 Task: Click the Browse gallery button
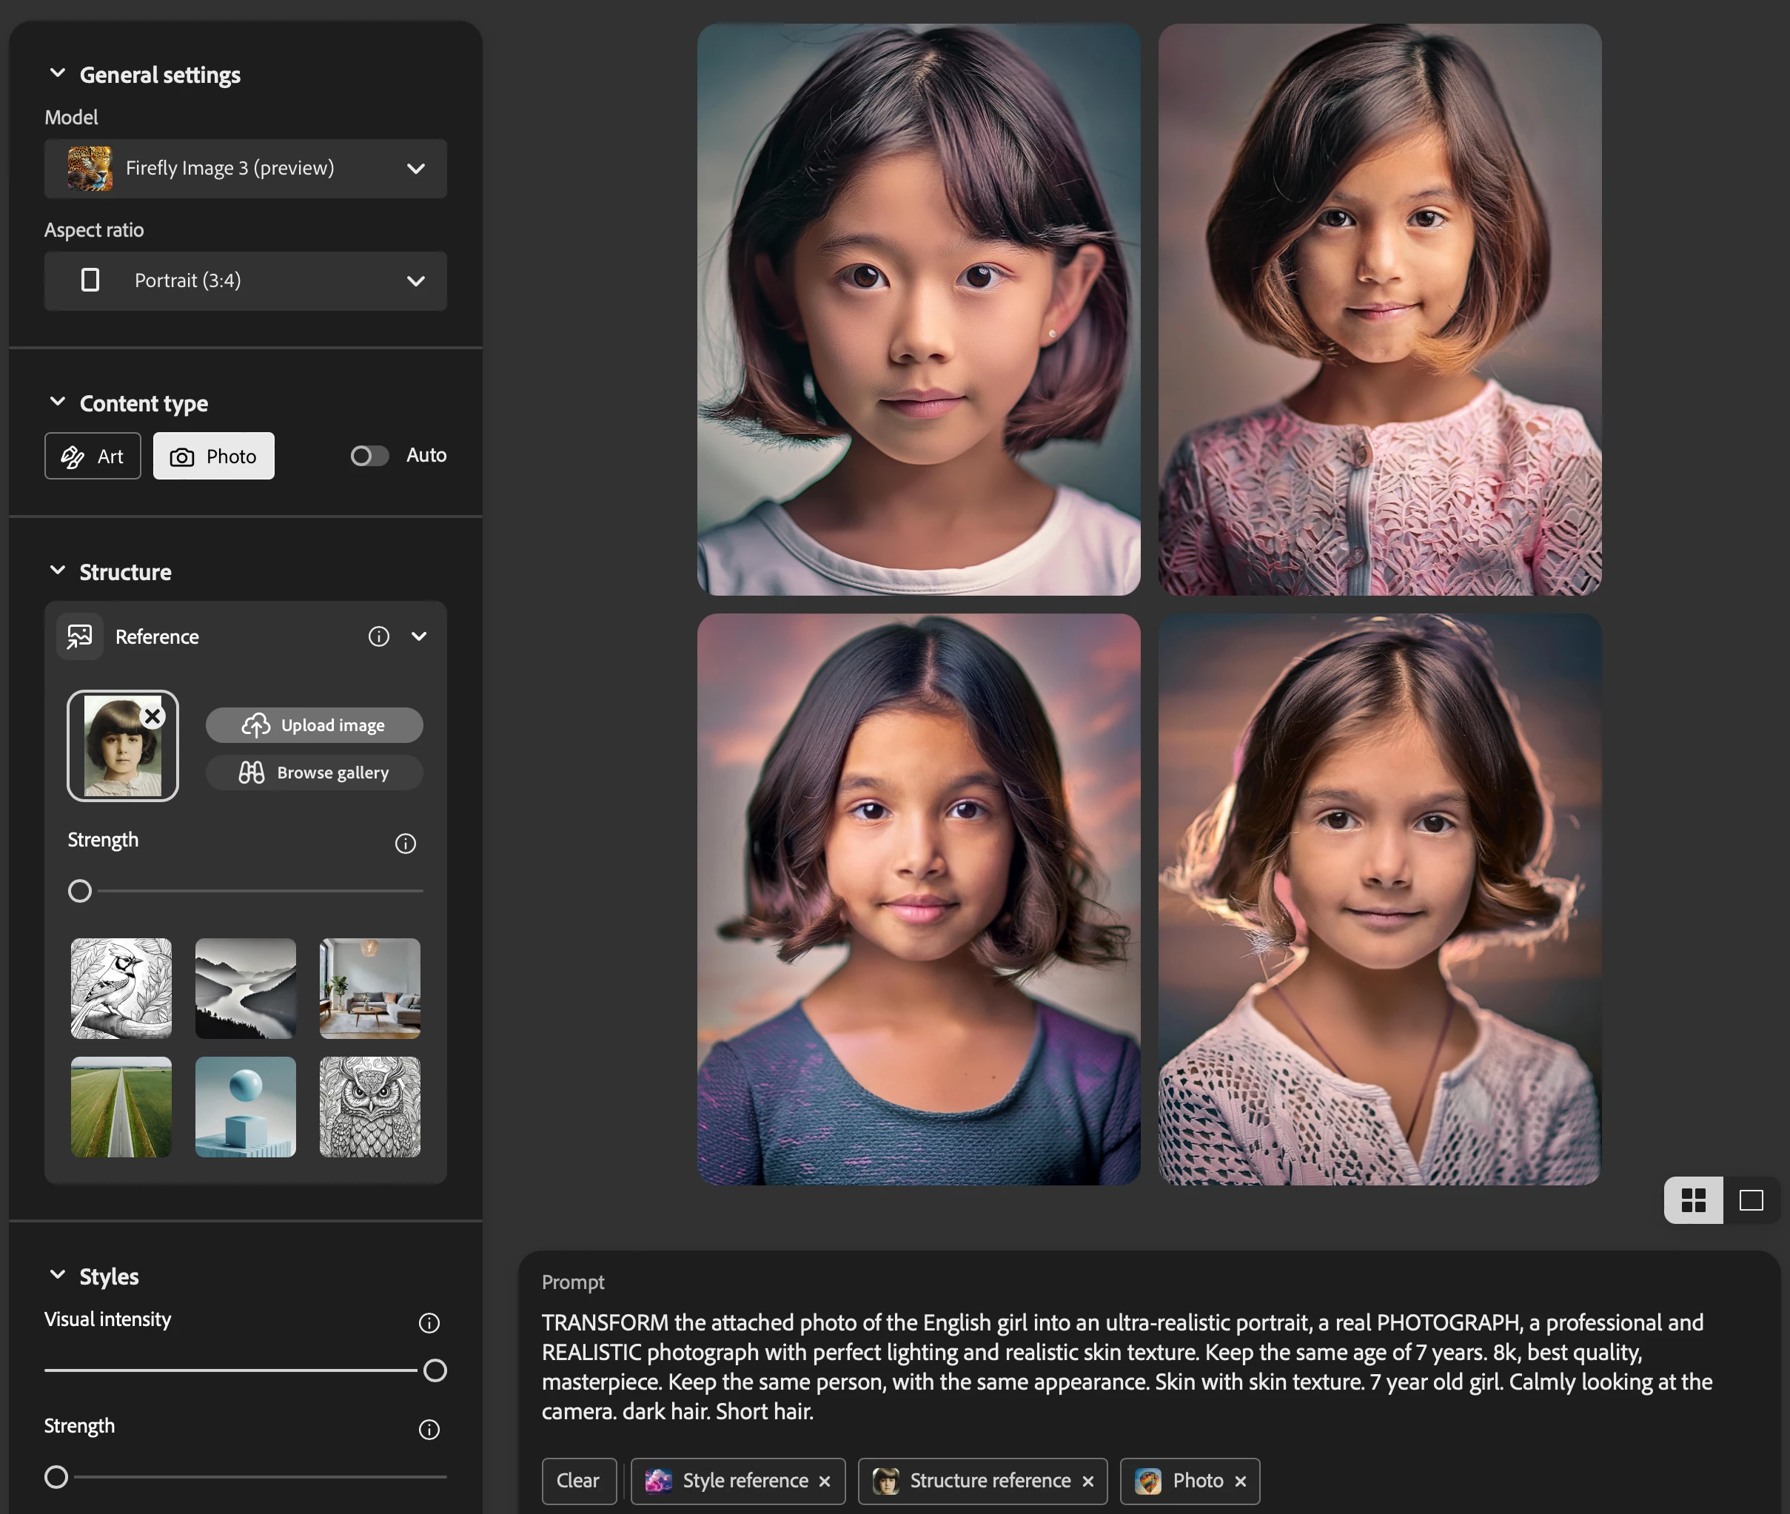pyautogui.click(x=314, y=772)
